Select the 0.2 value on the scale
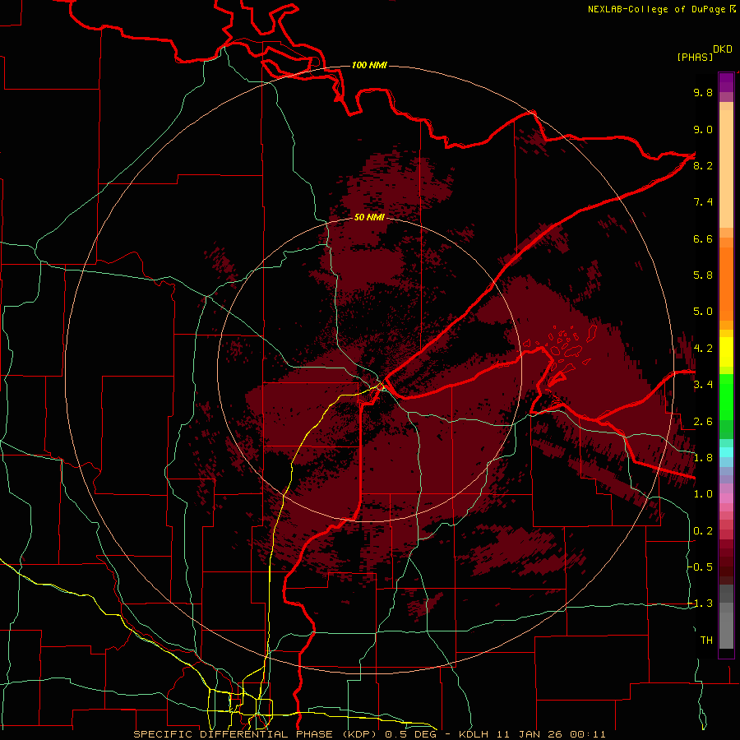 pyautogui.click(x=703, y=531)
